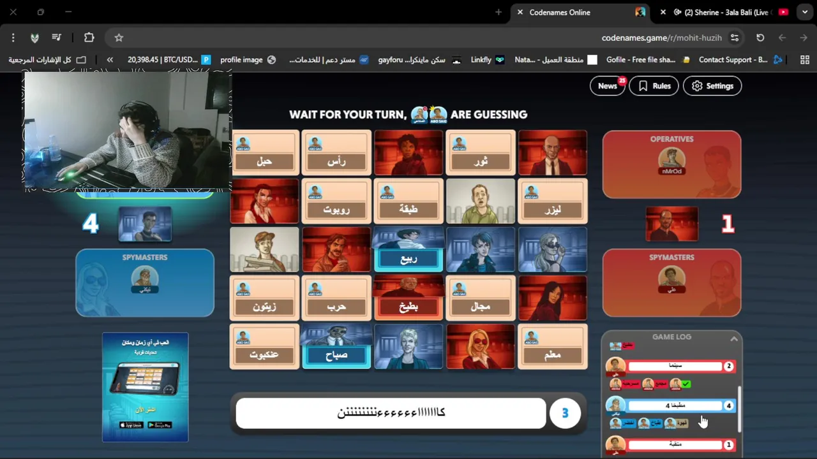The width and height of the screenshot is (817, 459).
Task: Open the tab search dropdown arrow
Action: pyautogui.click(x=805, y=12)
